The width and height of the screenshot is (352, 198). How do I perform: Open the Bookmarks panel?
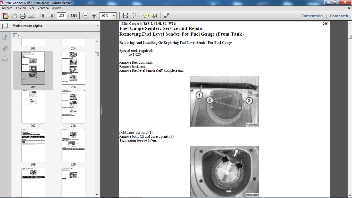5,37
